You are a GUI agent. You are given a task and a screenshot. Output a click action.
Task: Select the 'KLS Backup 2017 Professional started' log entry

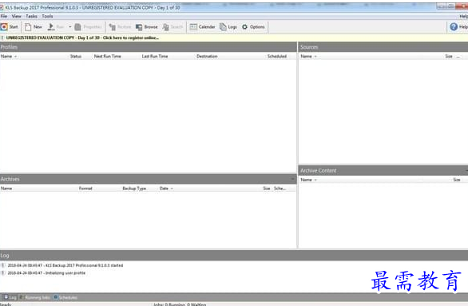[65, 265]
